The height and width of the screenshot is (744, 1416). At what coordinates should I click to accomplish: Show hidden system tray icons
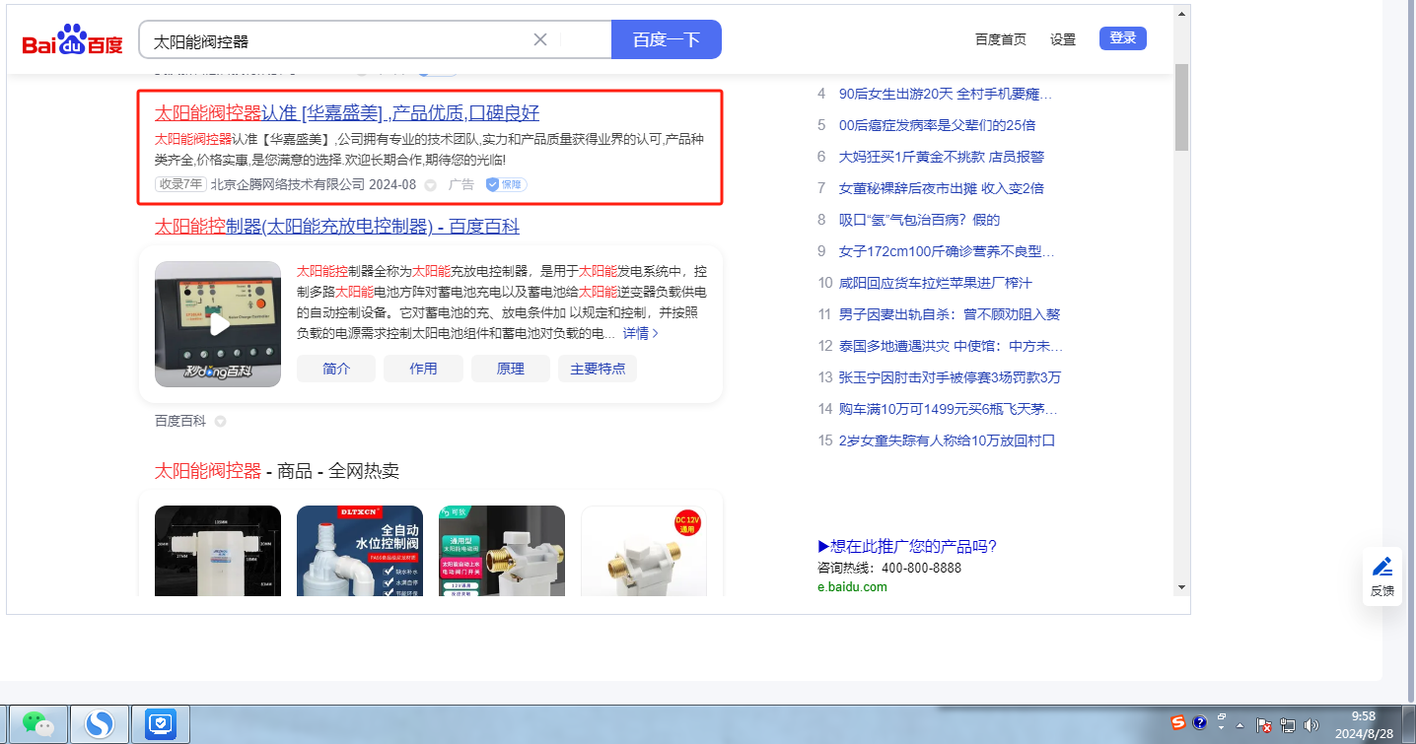click(x=1239, y=725)
